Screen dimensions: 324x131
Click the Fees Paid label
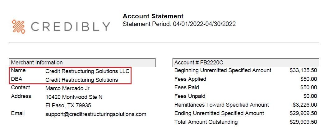tap(187, 87)
